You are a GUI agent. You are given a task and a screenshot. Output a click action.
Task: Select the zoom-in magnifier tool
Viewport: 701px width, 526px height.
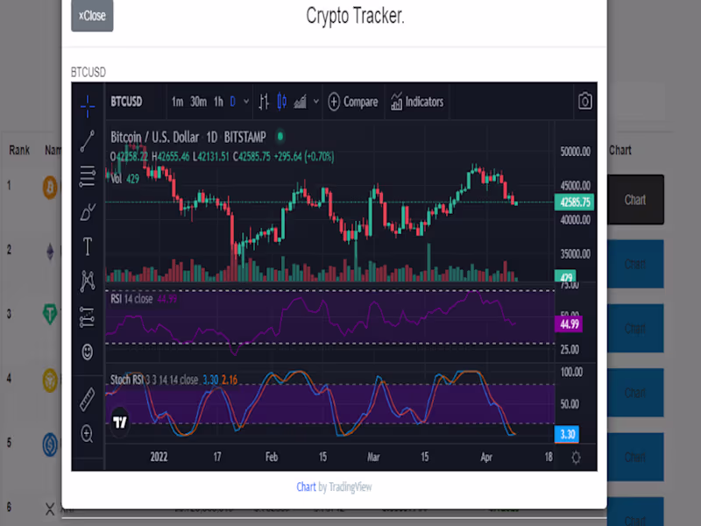pos(87,433)
